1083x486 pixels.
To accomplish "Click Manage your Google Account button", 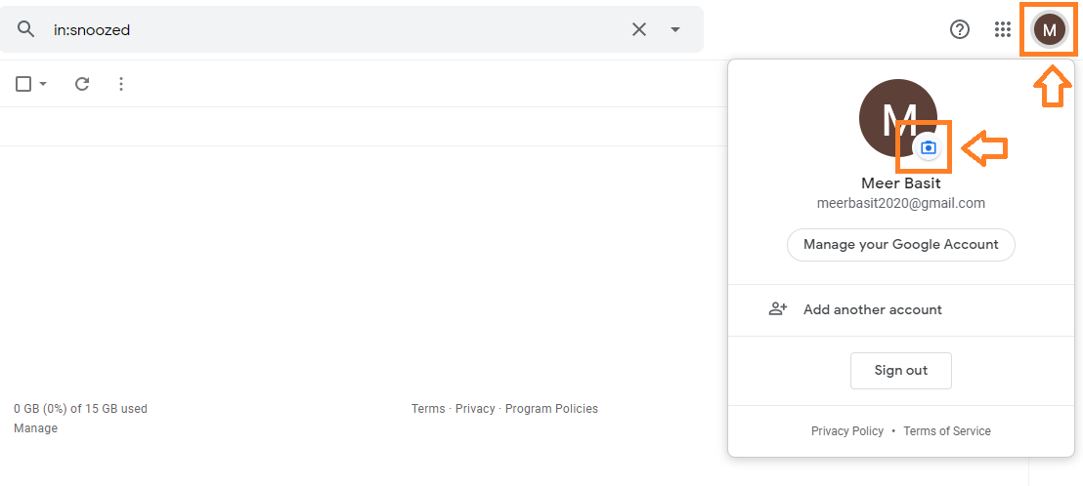I will pyautogui.click(x=900, y=245).
